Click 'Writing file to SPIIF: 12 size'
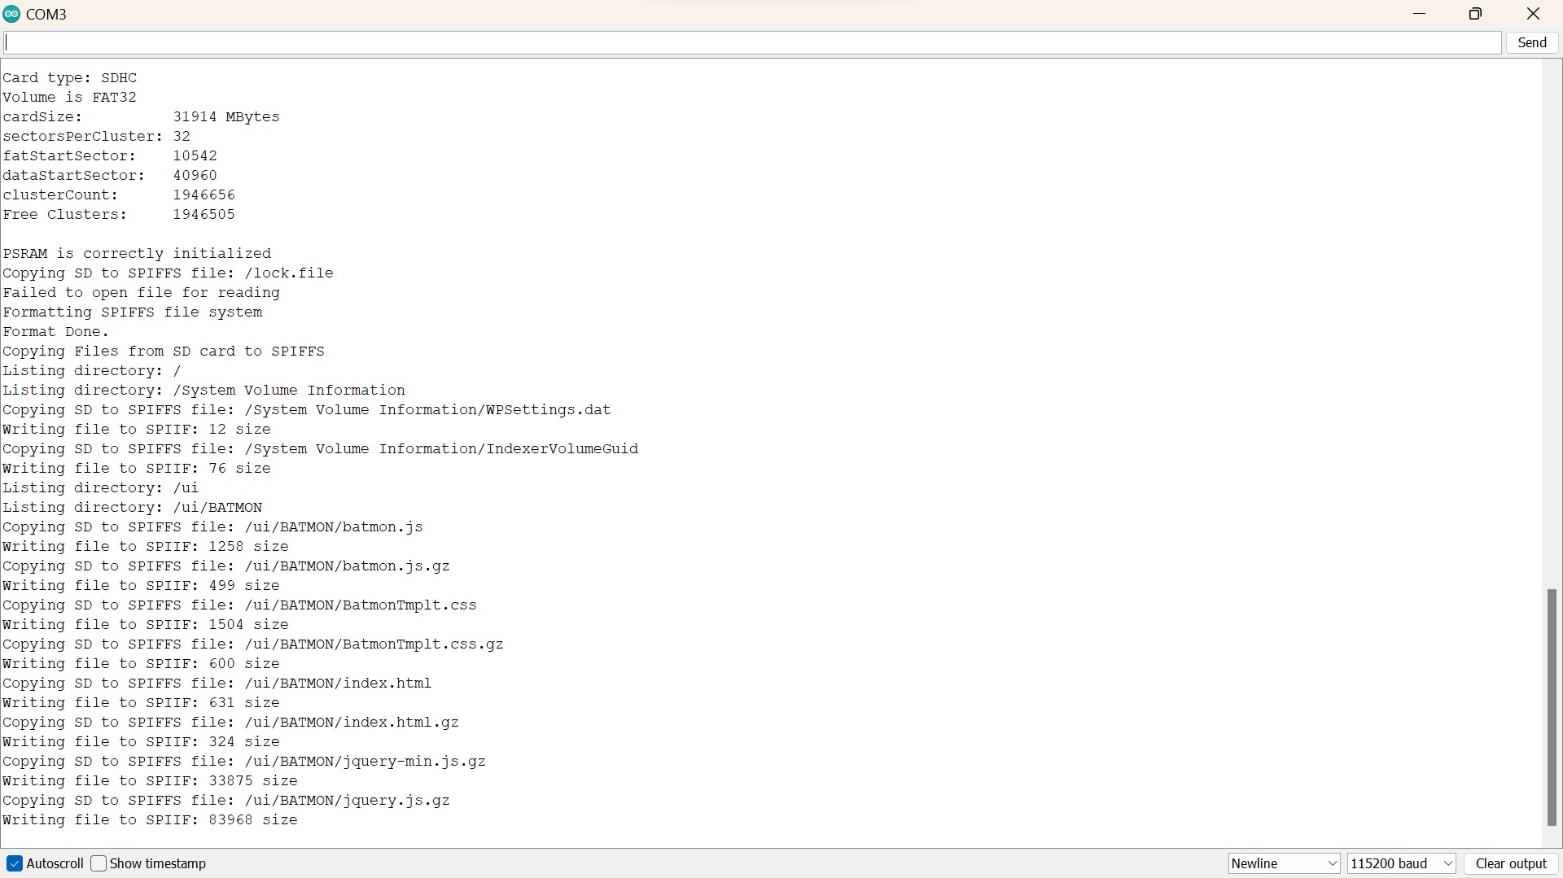Image resolution: width=1563 pixels, height=878 pixels. tap(137, 430)
